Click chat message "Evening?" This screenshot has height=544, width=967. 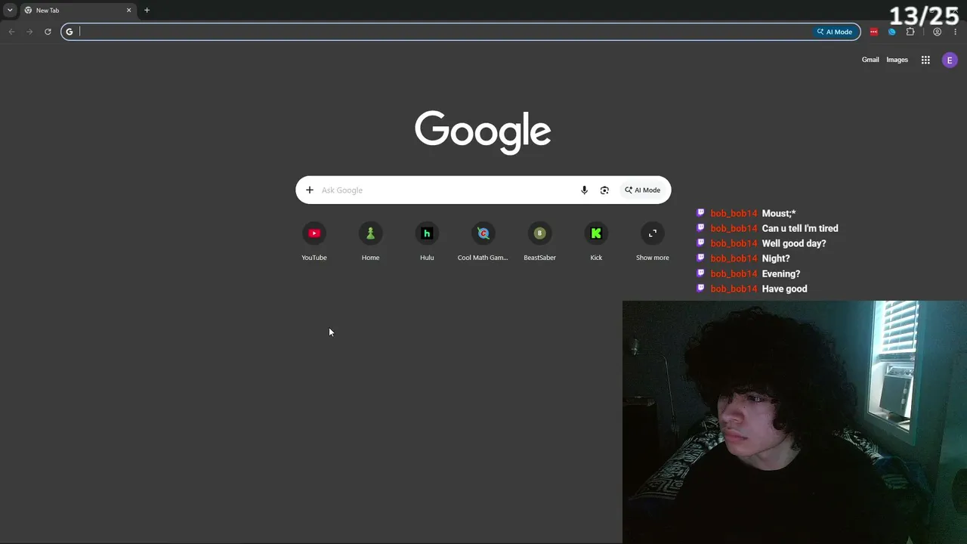(781, 274)
